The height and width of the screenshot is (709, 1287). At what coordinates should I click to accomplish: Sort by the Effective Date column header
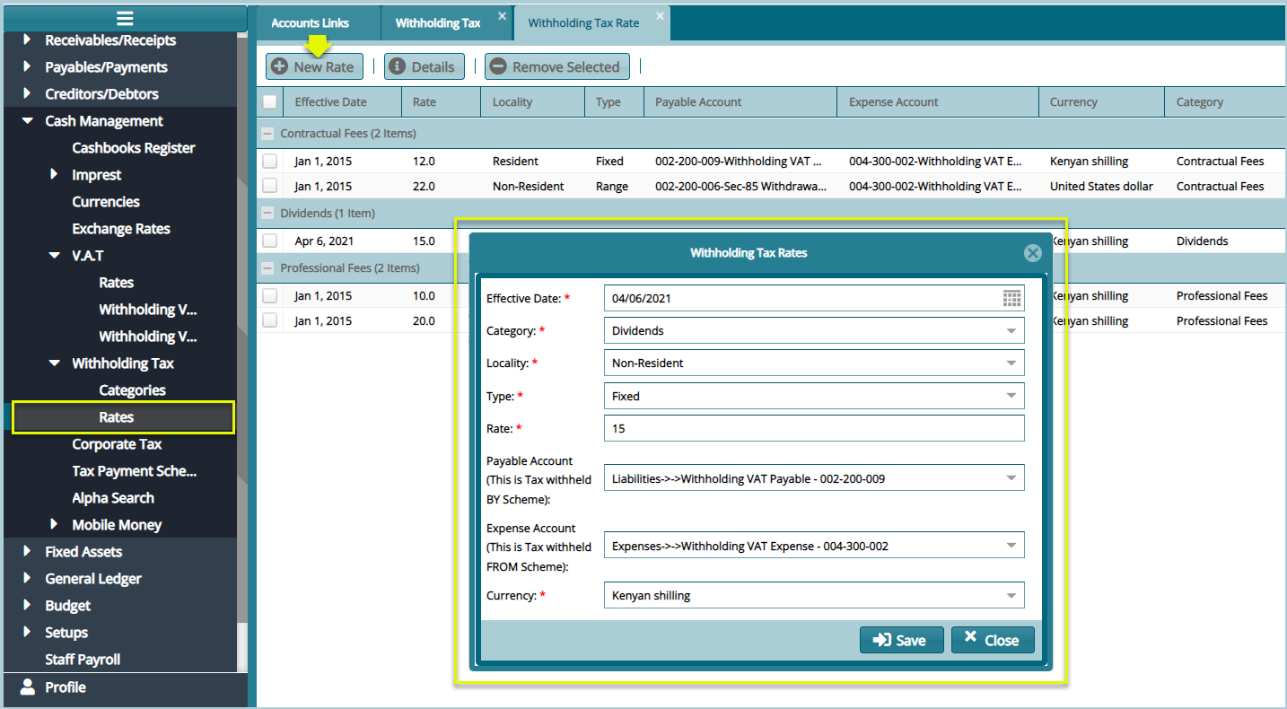tap(343, 102)
